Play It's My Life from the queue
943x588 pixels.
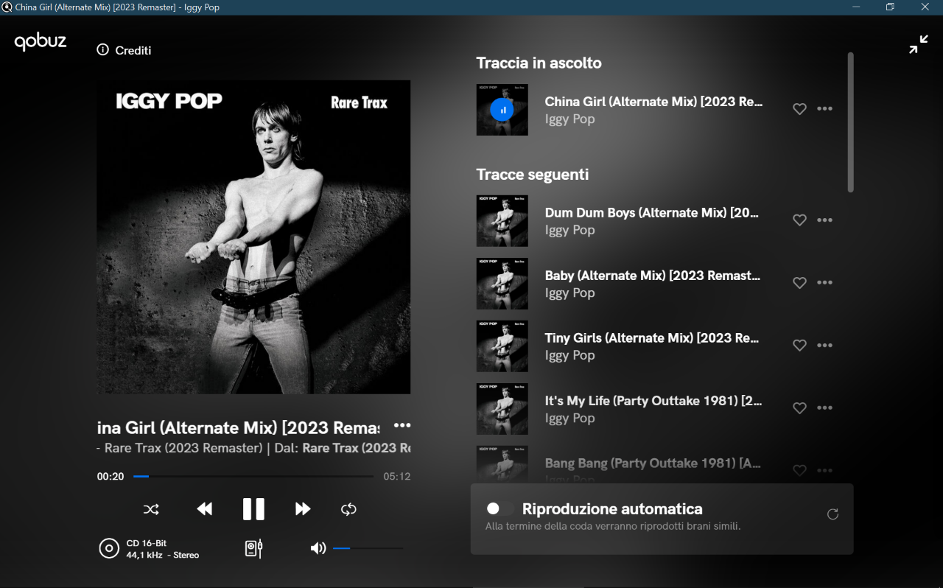653,401
